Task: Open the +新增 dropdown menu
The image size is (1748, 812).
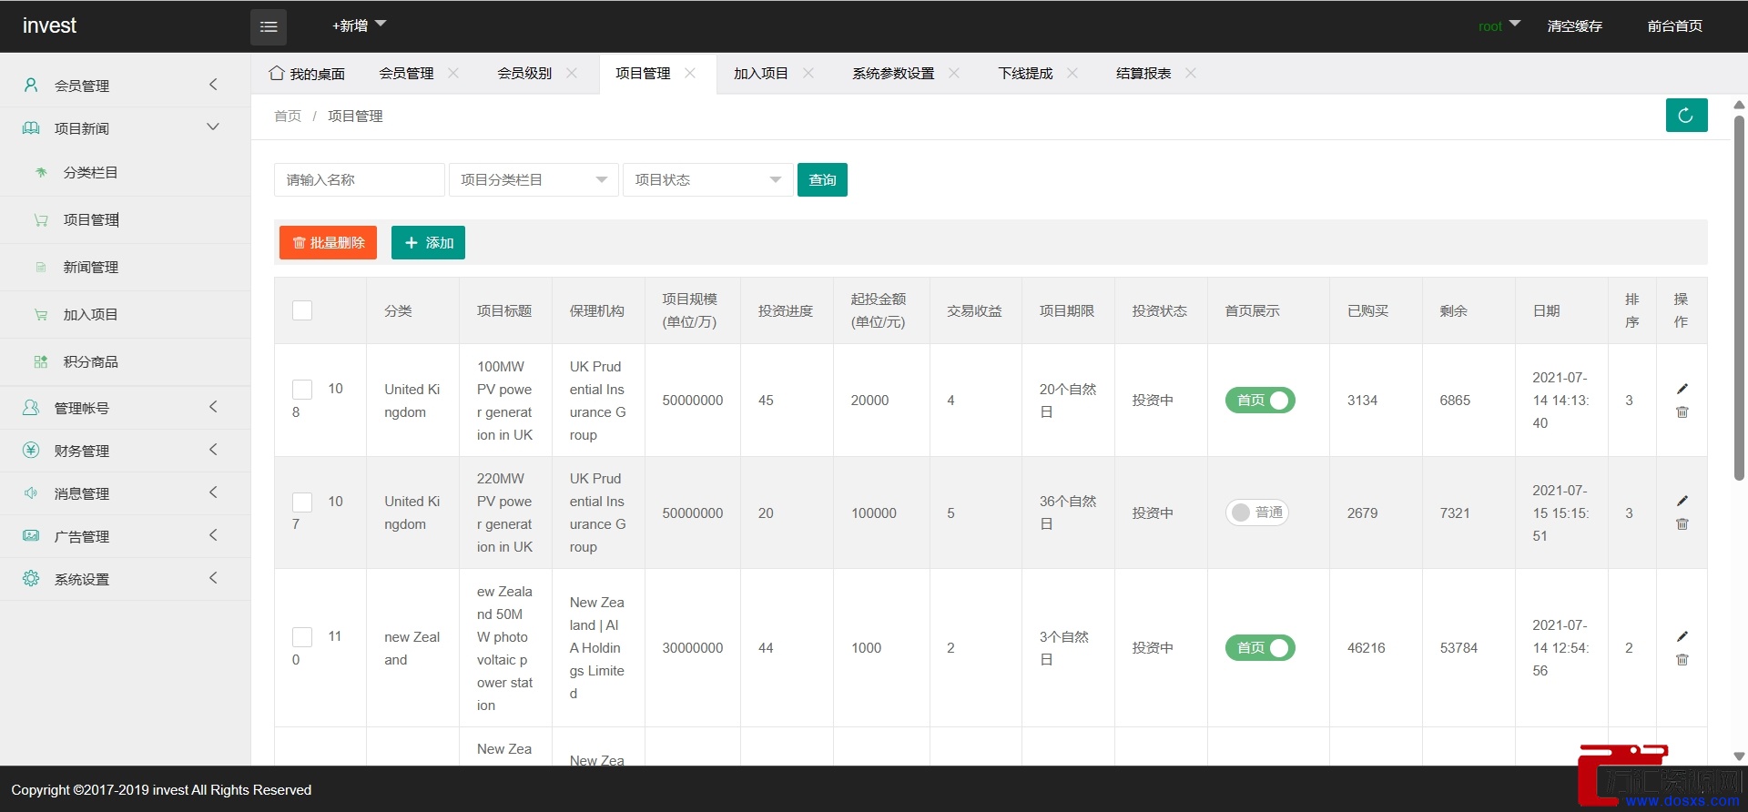Action: (x=359, y=25)
